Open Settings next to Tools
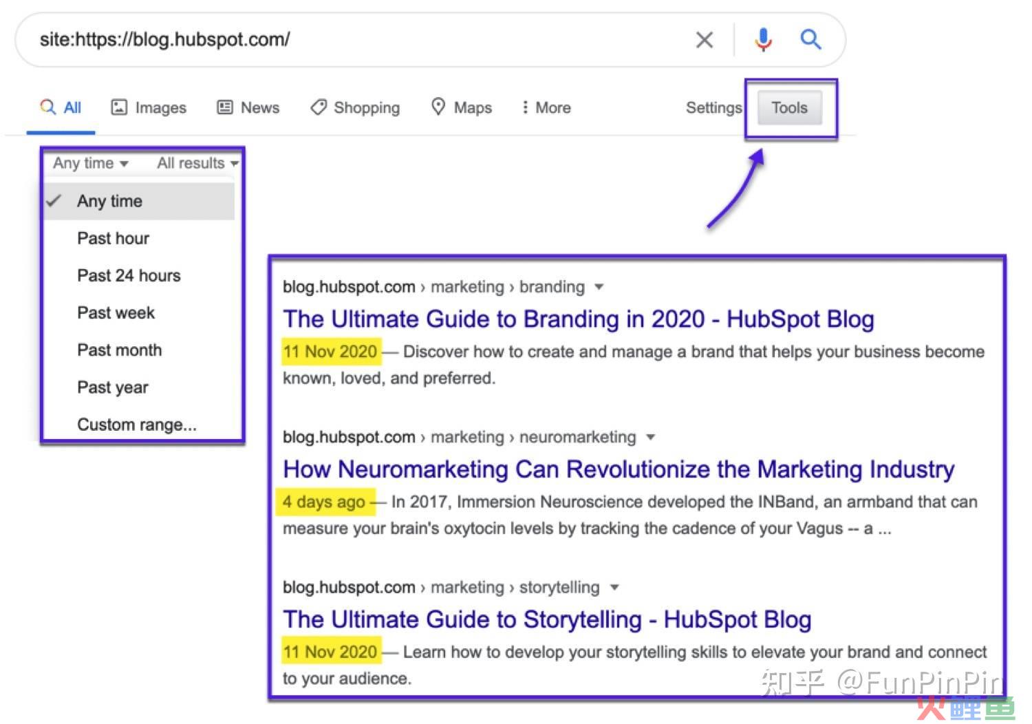 (x=713, y=107)
